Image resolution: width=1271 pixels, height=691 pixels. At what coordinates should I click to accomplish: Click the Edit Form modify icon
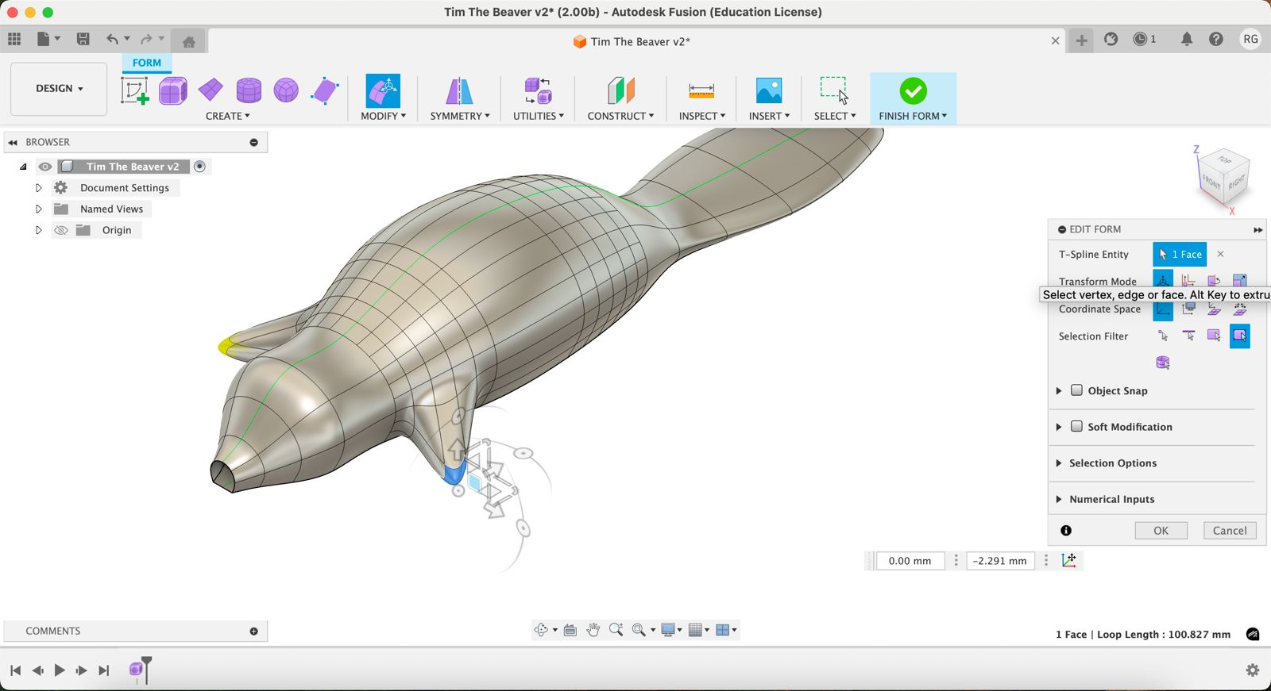(x=383, y=91)
